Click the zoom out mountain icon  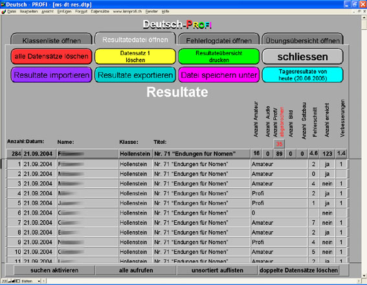point(10,281)
